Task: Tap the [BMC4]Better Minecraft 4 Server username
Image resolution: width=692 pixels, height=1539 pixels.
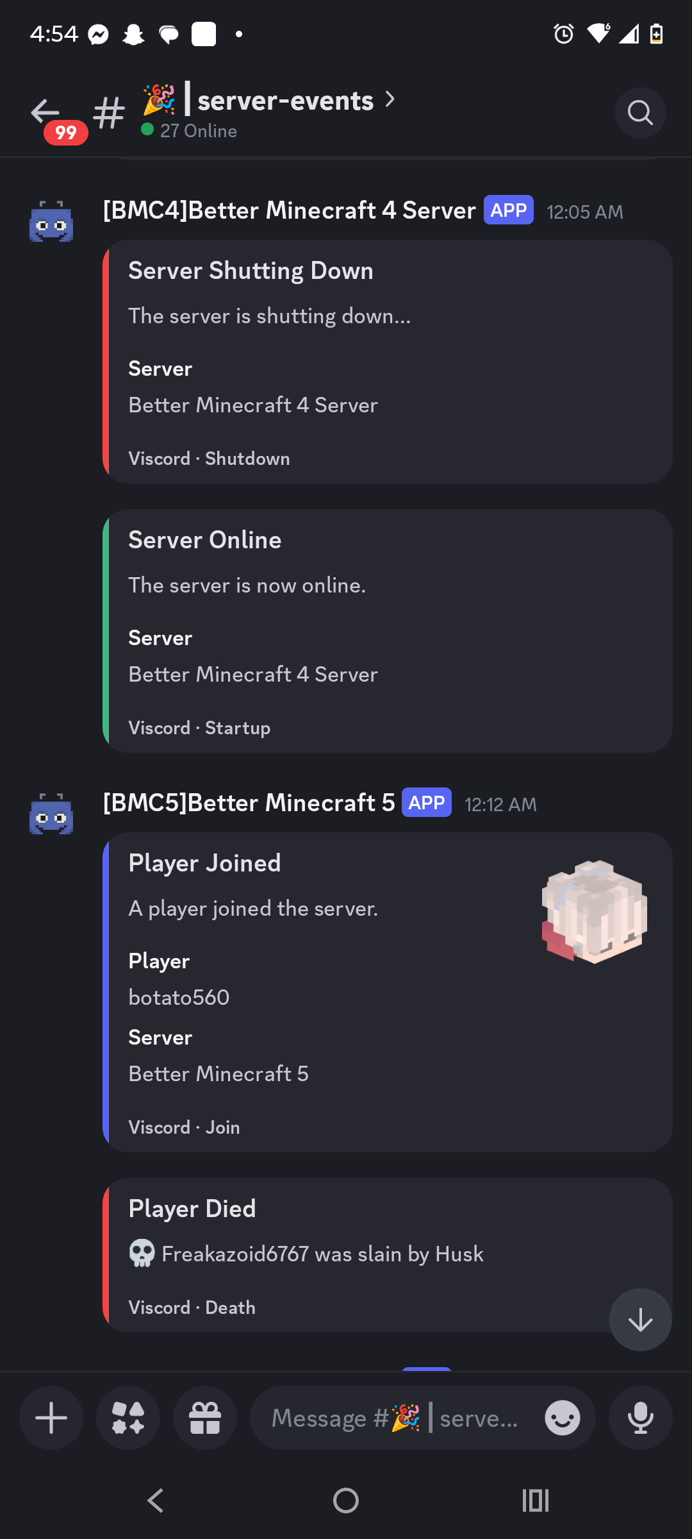Action: [x=290, y=210]
